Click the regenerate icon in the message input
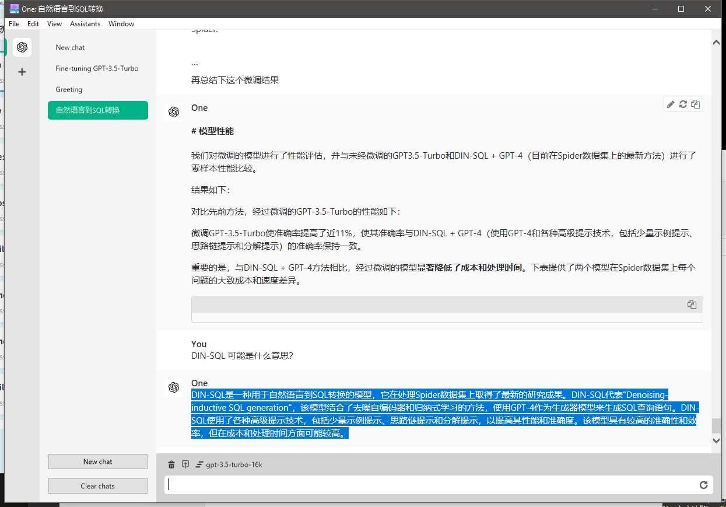The width and height of the screenshot is (726, 507). 703,485
